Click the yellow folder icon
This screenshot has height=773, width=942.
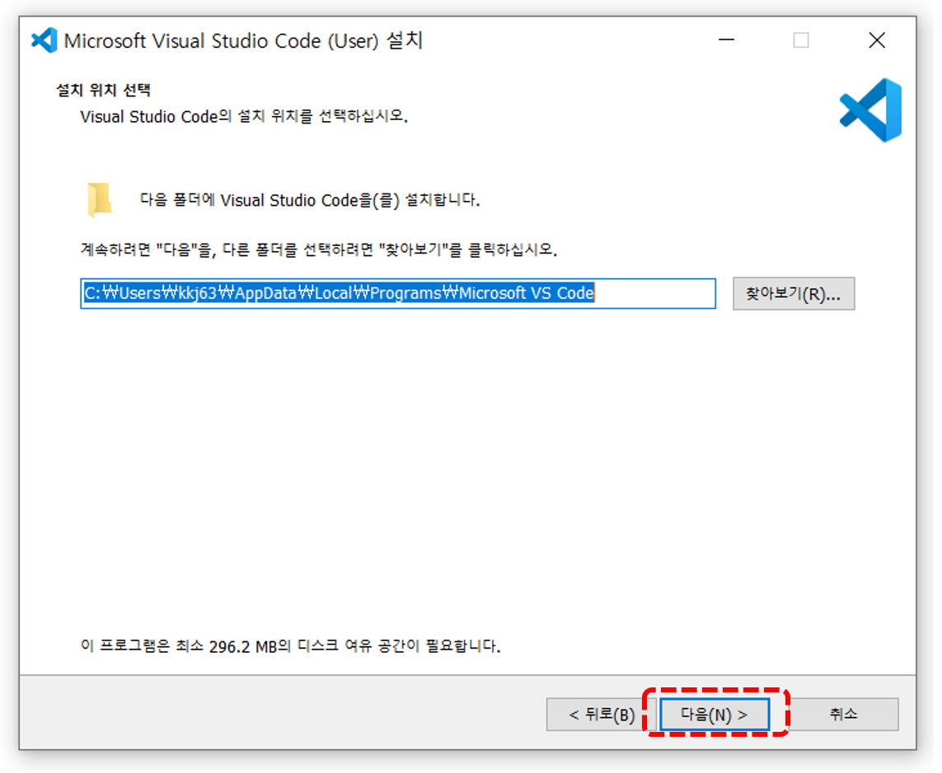pyautogui.click(x=100, y=200)
